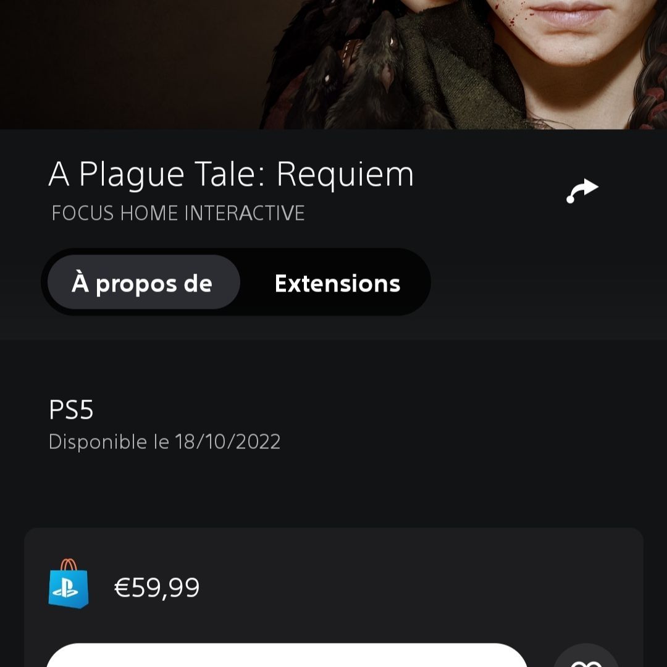Tap the €59,99 price

click(x=157, y=587)
